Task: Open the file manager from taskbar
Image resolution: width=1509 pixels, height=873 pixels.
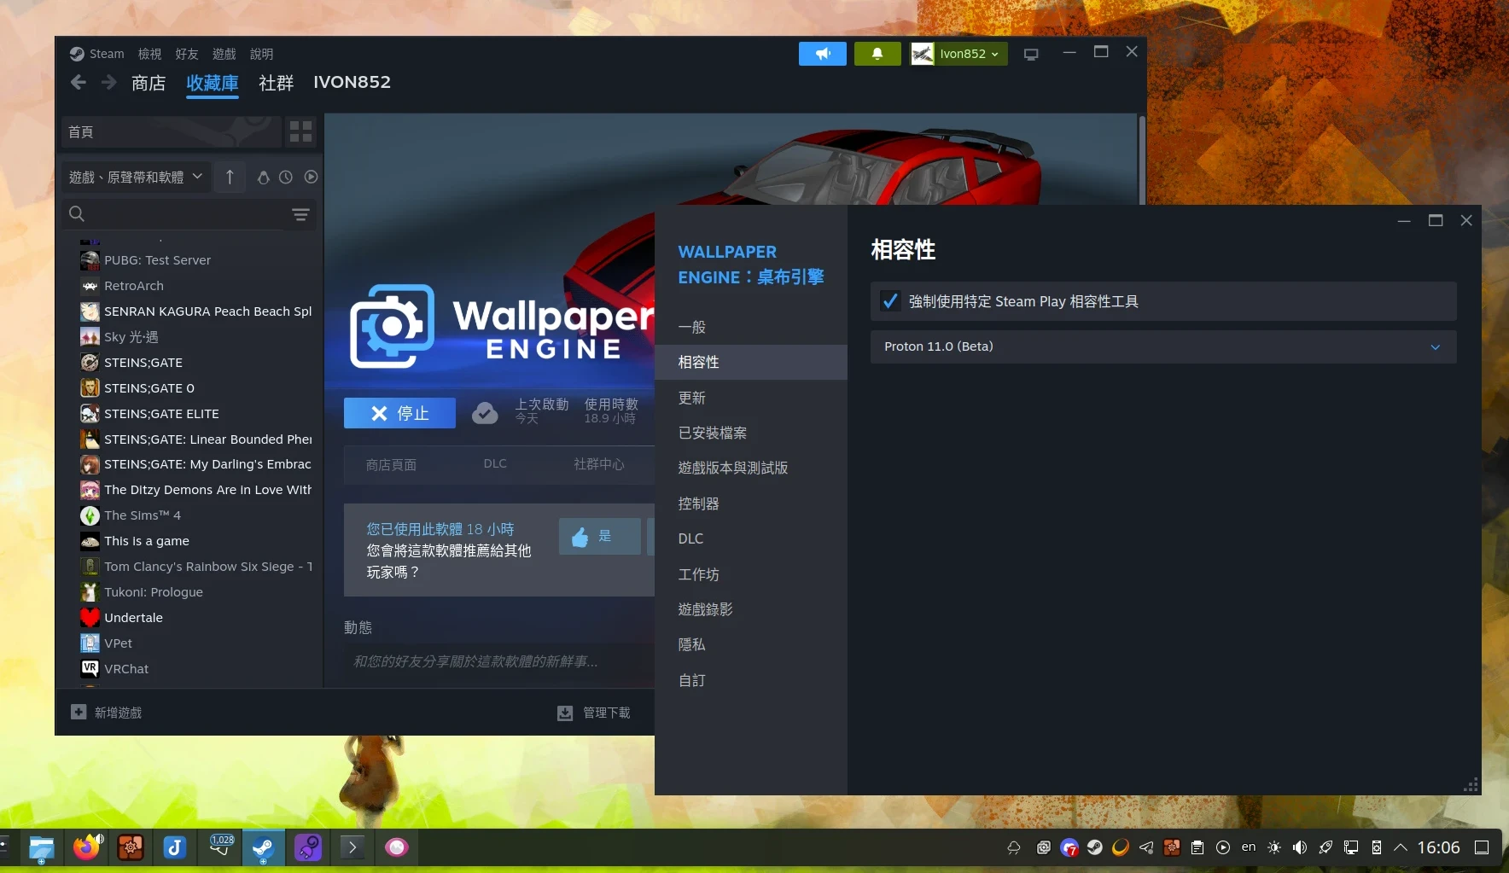Action: [42, 847]
